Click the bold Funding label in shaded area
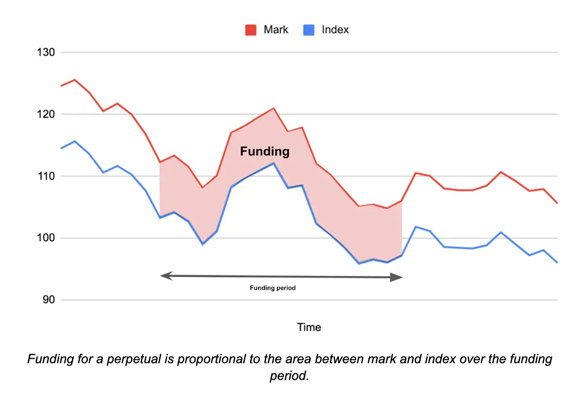The width and height of the screenshot is (580, 395). click(x=265, y=152)
